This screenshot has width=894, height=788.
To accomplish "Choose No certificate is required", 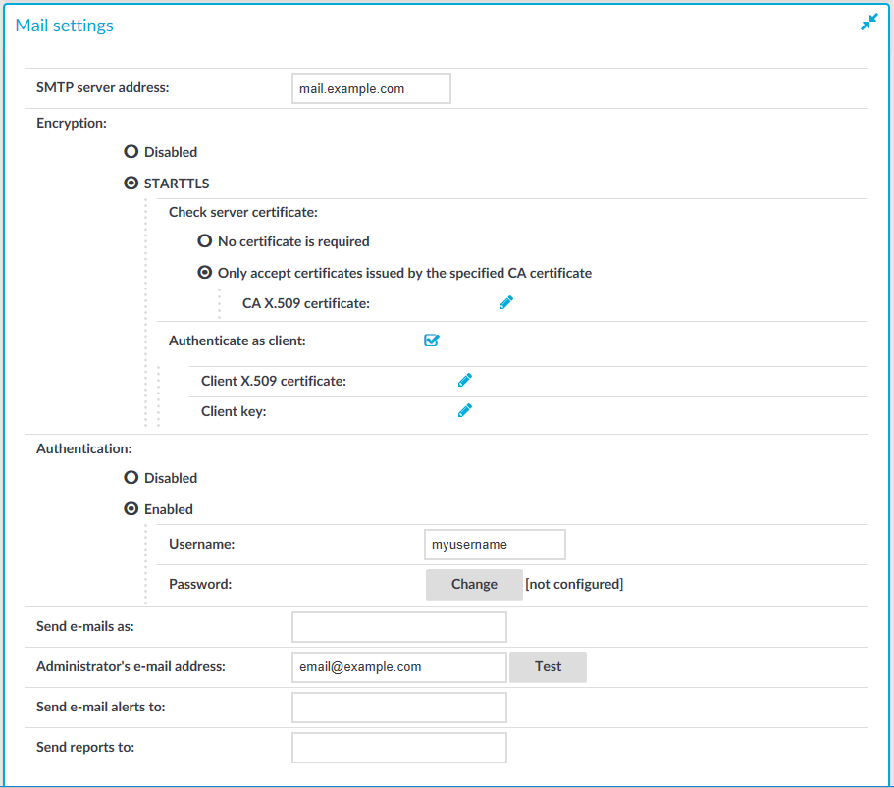I will (x=205, y=241).
